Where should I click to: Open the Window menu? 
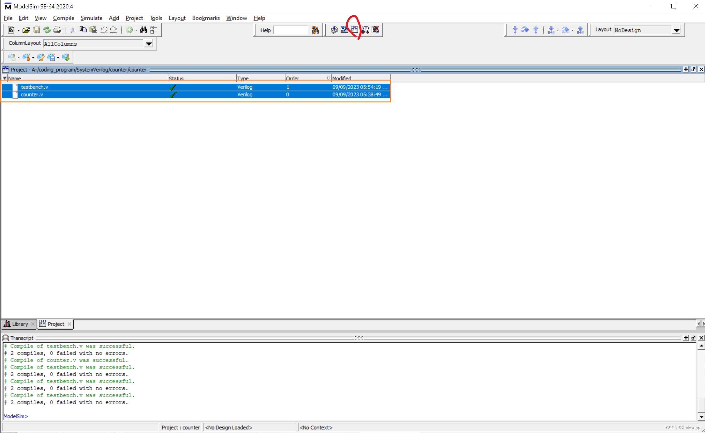pyautogui.click(x=236, y=18)
